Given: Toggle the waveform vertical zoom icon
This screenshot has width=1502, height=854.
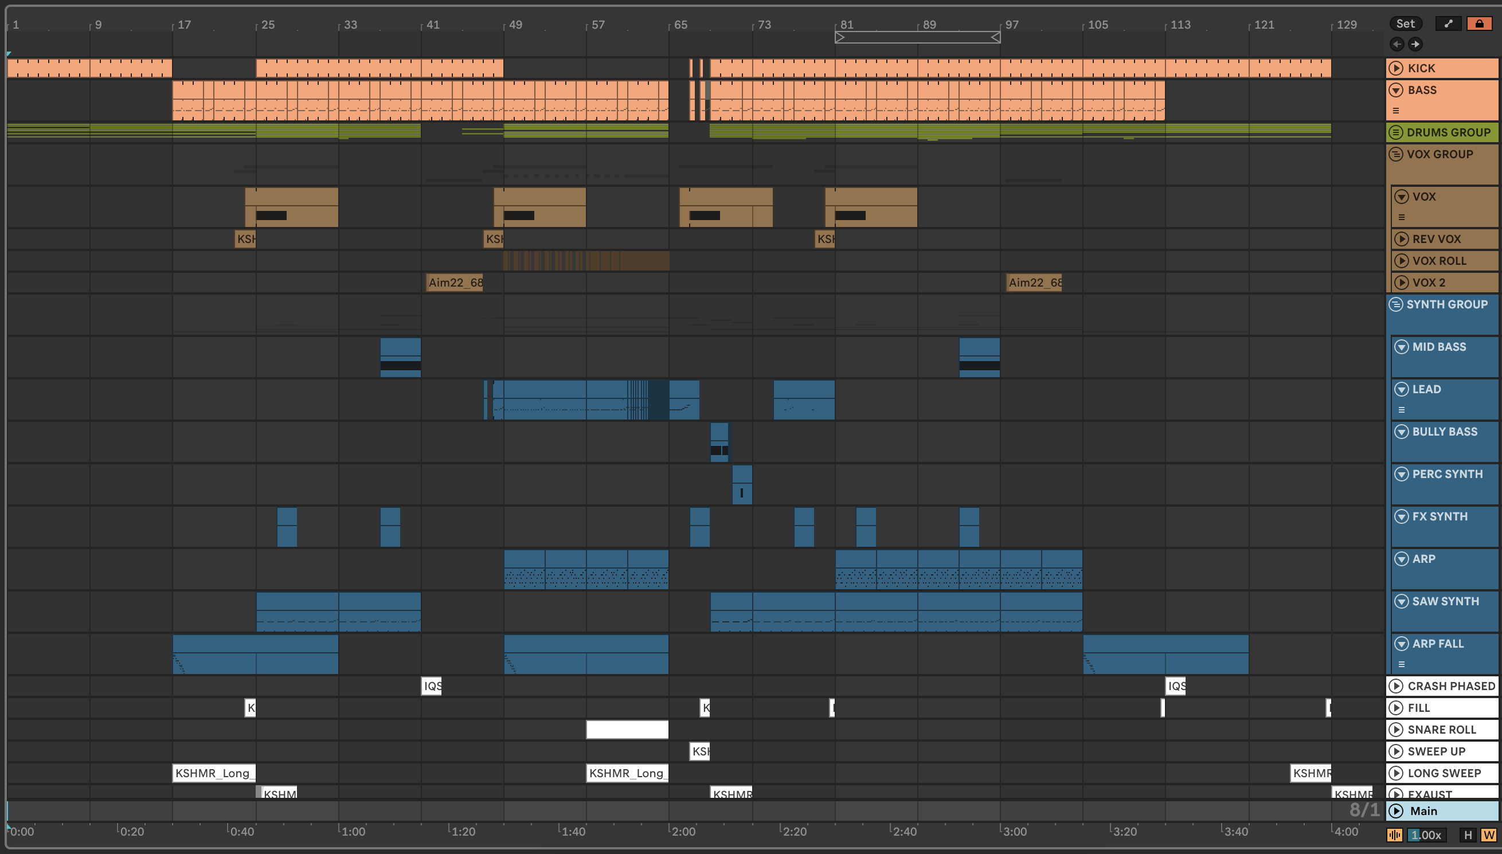Looking at the screenshot, I should (1395, 835).
